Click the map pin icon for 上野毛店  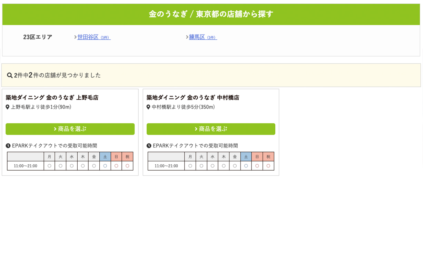[8, 107]
